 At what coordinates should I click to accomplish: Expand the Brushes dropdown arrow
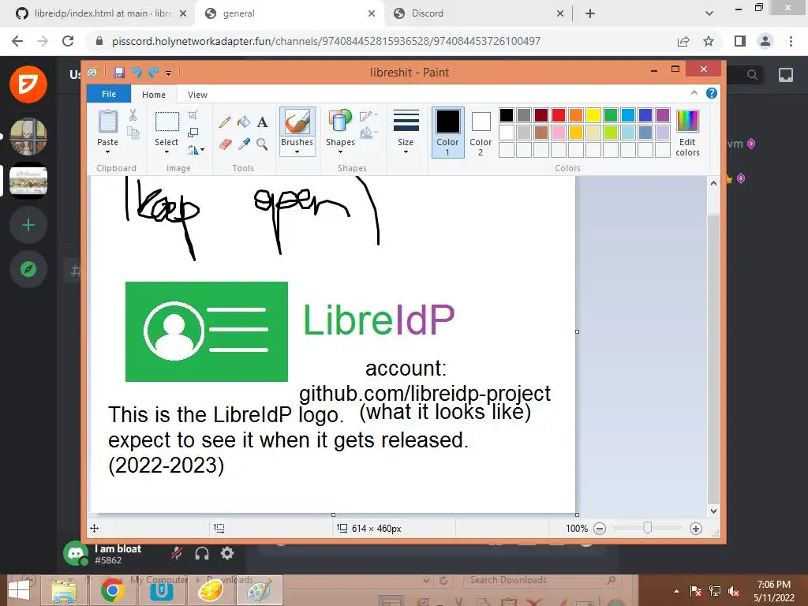coord(297,152)
